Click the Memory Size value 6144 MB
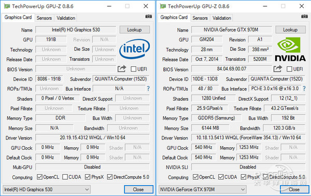Screen dimensions: 311x196 click(x=210, y=128)
